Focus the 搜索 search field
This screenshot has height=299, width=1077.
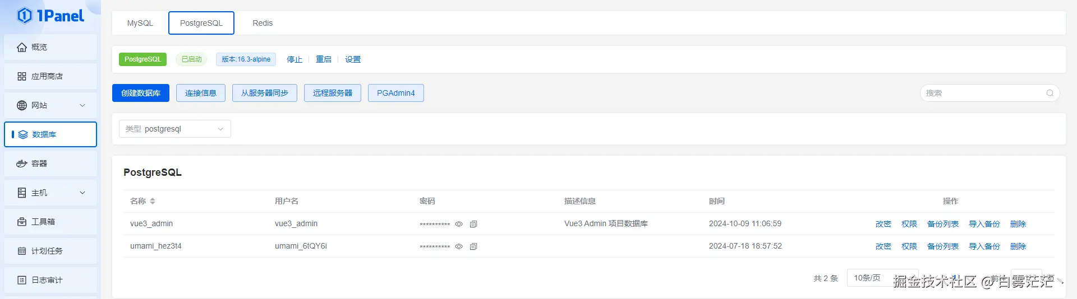coord(989,93)
